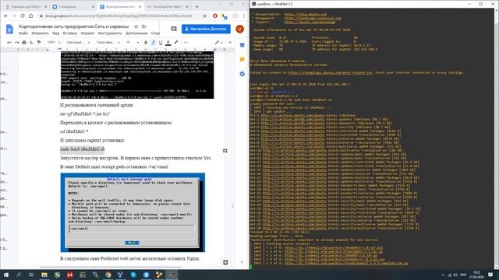
Task: Click the highlighted 'sudo bash iRedMail.sh' text
Action: (x=82, y=149)
